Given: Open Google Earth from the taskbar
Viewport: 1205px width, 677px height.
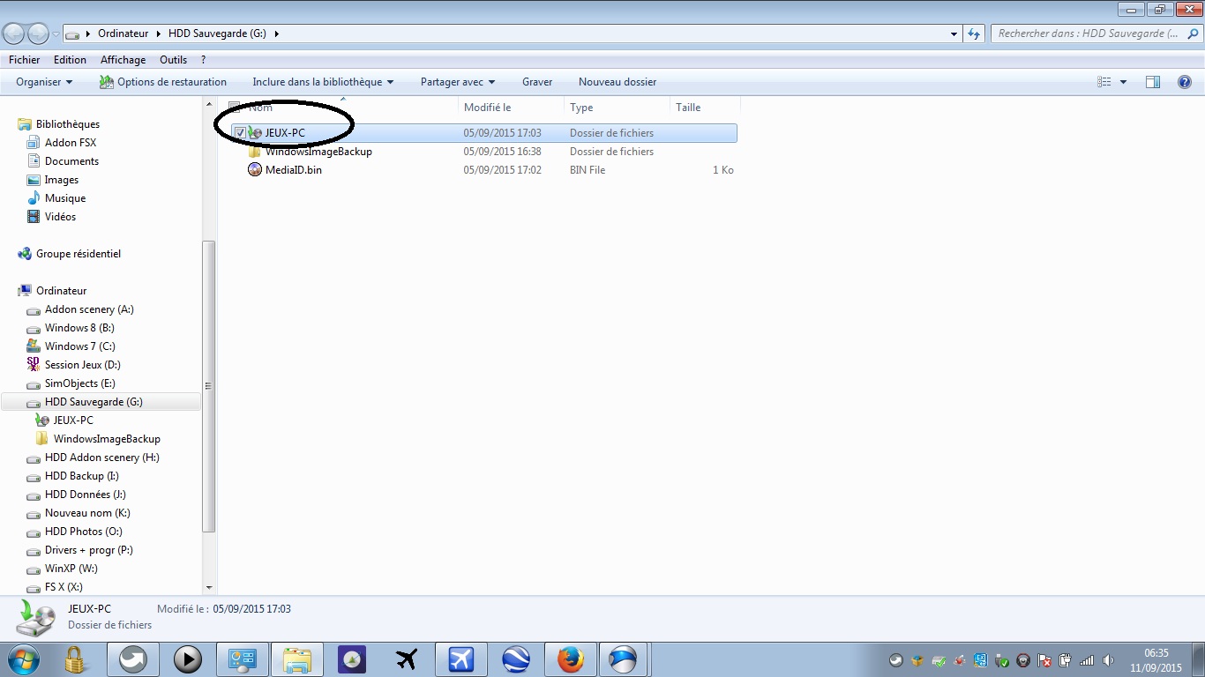Looking at the screenshot, I should pos(516,659).
